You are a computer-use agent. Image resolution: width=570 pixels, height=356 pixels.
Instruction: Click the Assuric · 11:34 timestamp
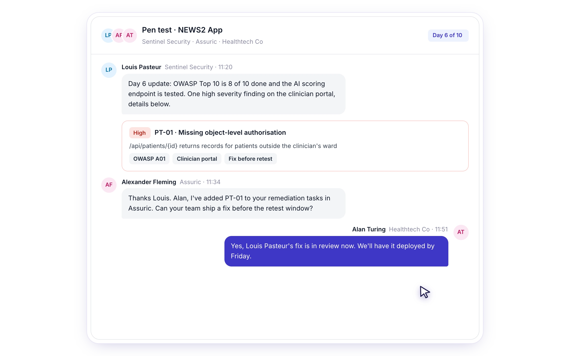click(x=200, y=182)
